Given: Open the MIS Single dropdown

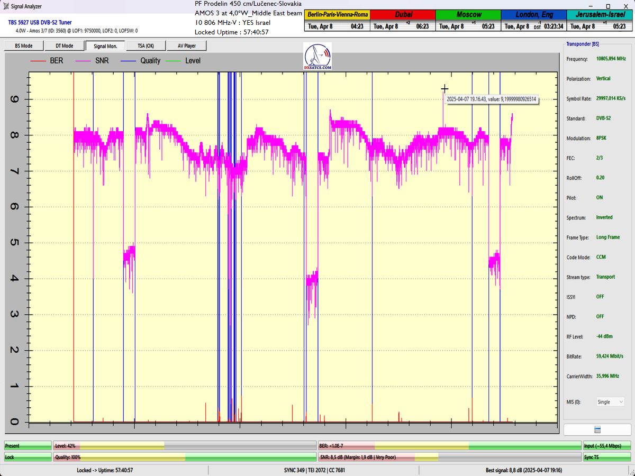Looking at the screenshot, I should point(610,402).
